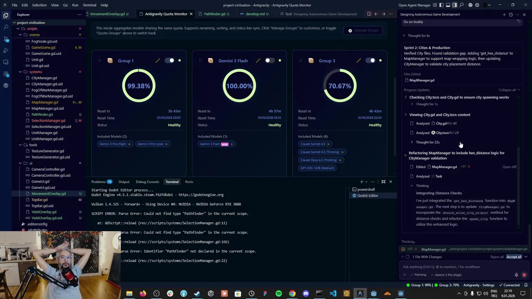532x299 pixels.
Task: Click microphone voice input icon
Action: 517,275
